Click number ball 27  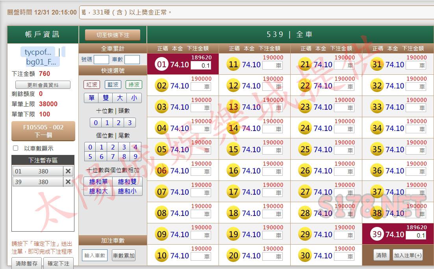click(305, 192)
